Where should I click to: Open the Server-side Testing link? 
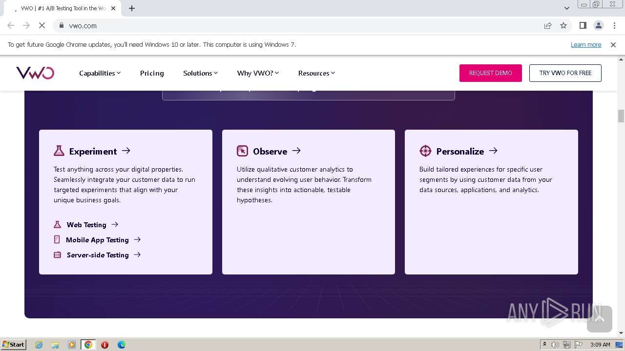tap(98, 255)
